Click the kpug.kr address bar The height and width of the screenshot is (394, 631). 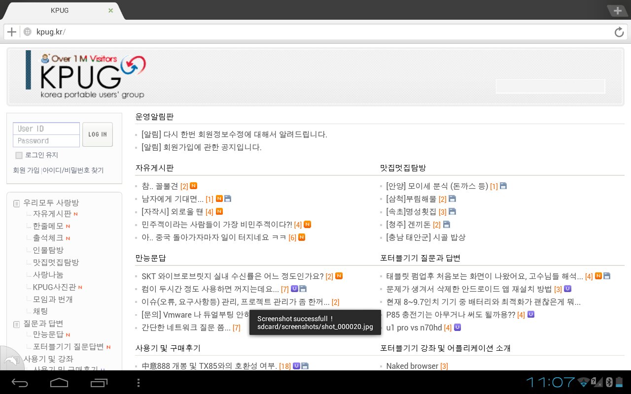tap(315, 32)
